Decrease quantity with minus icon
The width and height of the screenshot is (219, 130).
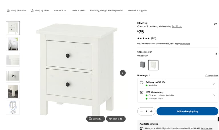coord(141,111)
